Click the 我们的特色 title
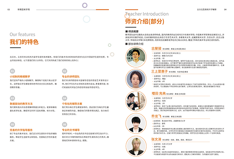Viewport: 234px width, 159px height. point(24,42)
